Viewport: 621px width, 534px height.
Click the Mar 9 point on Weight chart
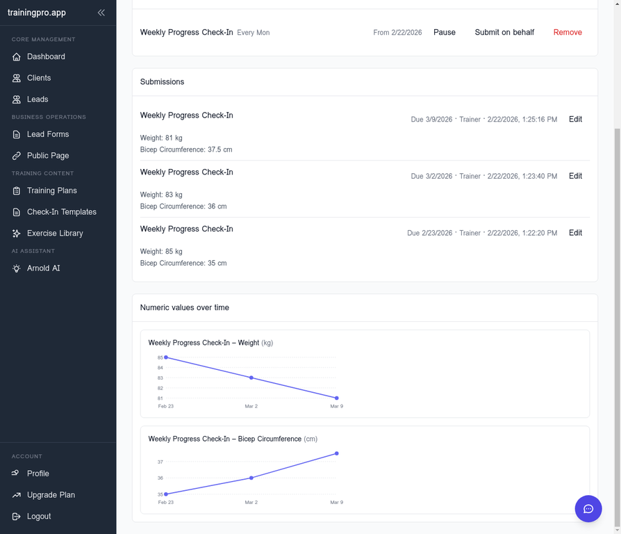tap(337, 398)
